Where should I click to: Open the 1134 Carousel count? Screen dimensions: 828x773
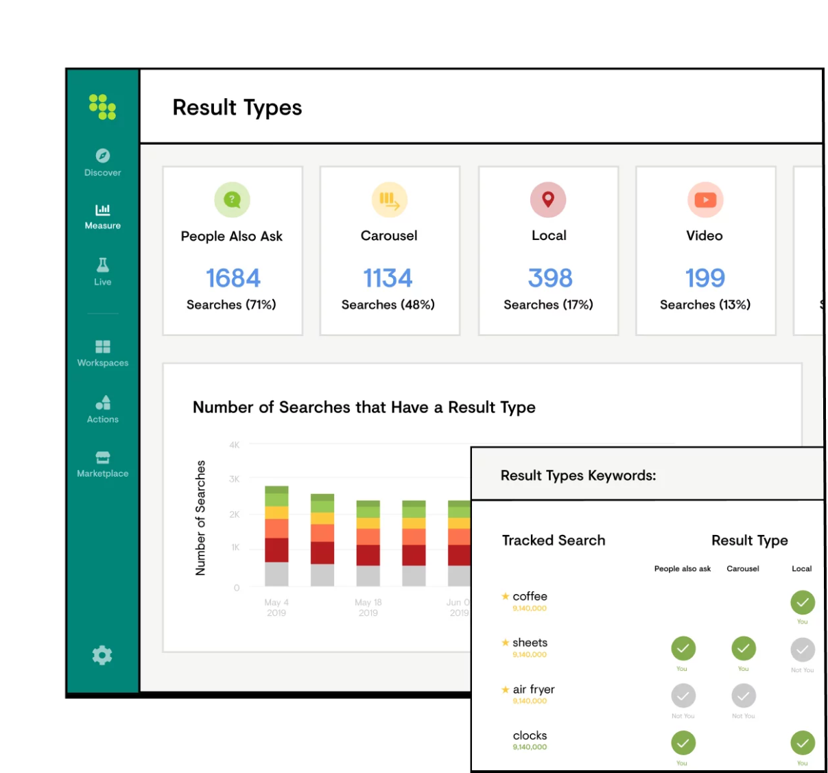(388, 278)
